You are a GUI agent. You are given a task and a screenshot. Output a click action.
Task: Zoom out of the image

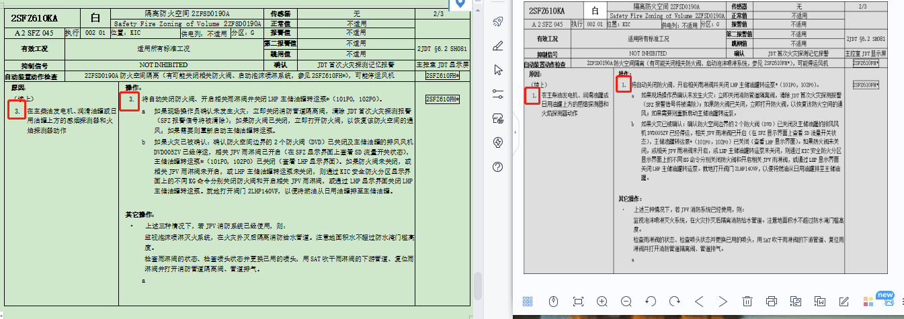pyautogui.click(x=626, y=301)
